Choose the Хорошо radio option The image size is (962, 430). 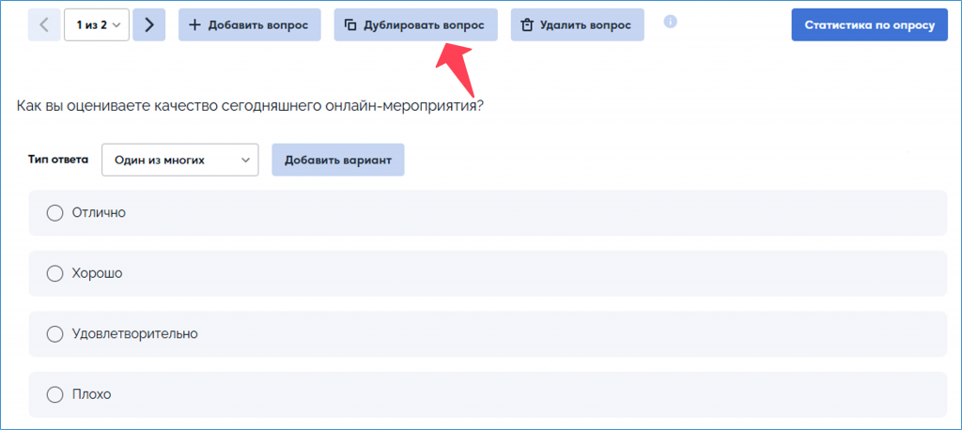pos(54,273)
